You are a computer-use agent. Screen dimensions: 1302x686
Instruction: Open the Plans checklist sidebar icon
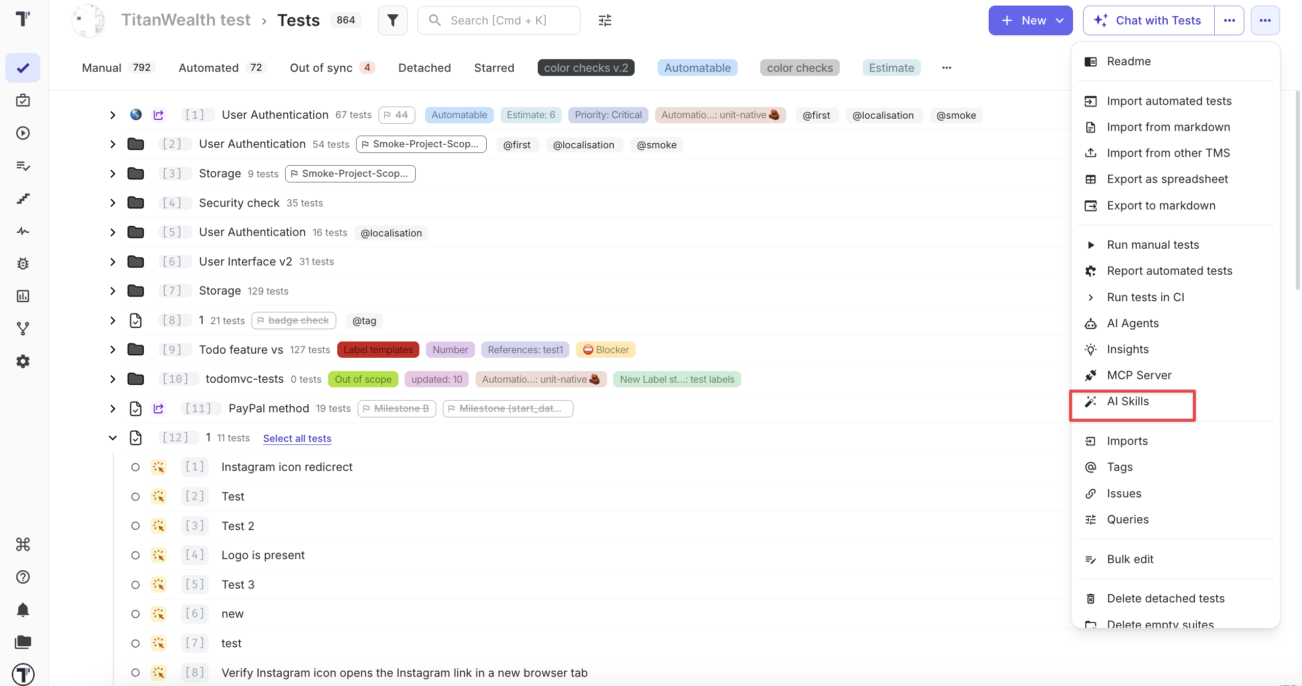[23, 166]
